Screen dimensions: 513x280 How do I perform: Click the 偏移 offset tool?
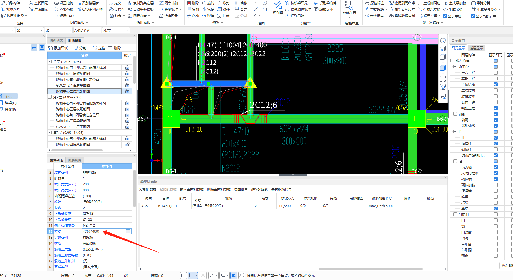point(241,3)
